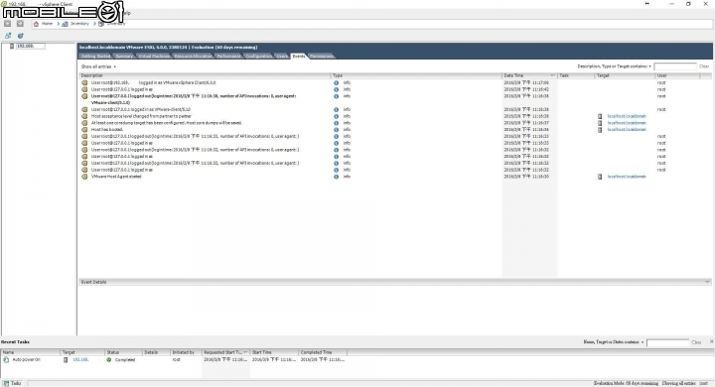The width and height of the screenshot is (715, 387).
Task: Open the Performance tab
Action: click(228, 57)
